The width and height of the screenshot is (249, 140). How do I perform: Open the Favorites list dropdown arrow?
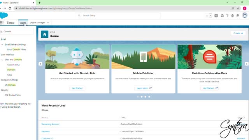coord(210,16)
